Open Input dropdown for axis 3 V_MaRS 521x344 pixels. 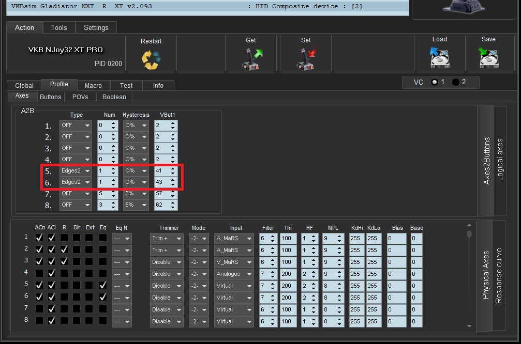(x=234, y=262)
